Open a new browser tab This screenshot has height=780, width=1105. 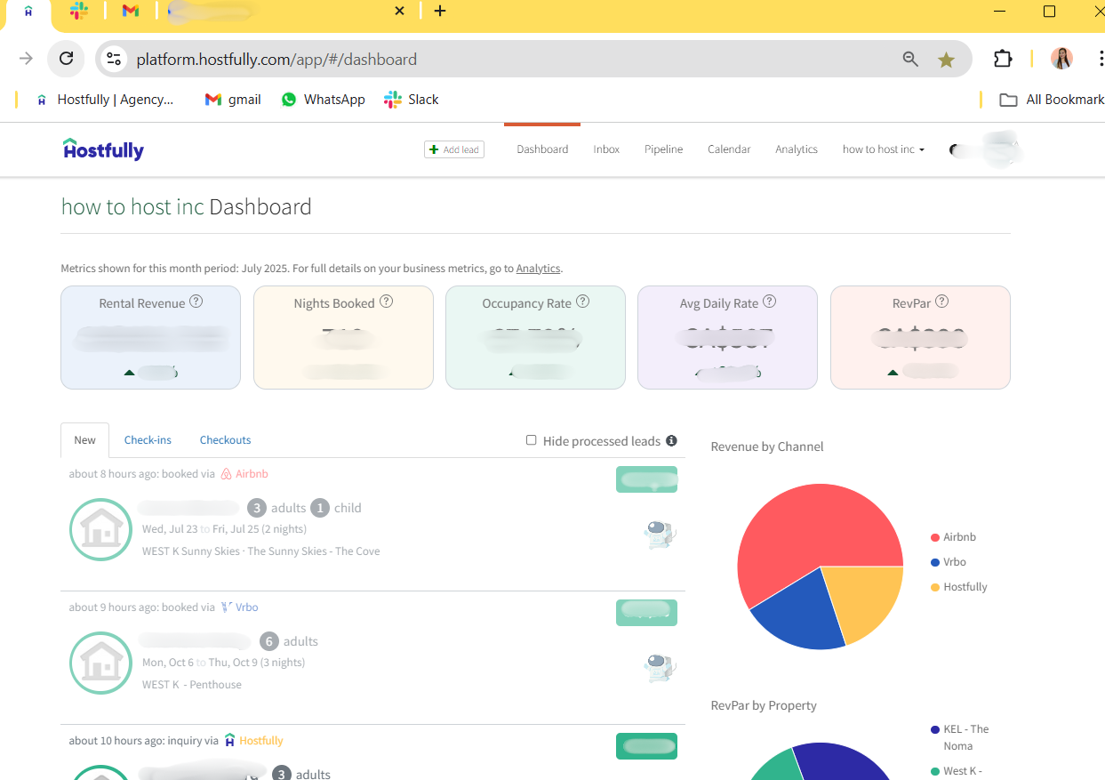click(440, 11)
